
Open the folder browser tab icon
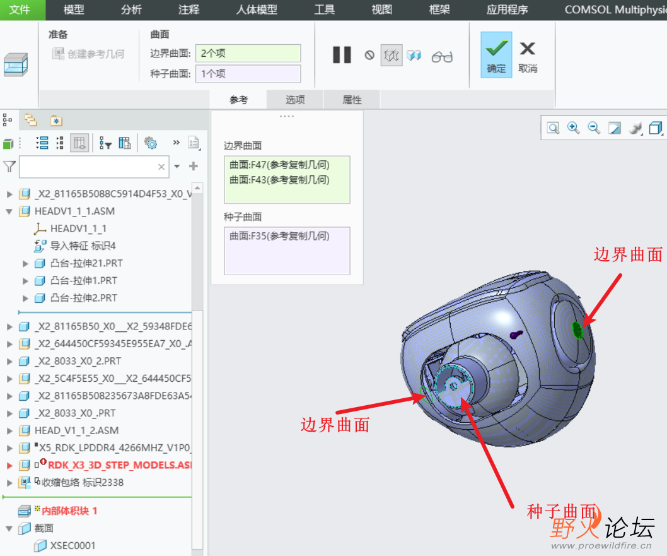coord(31,120)
